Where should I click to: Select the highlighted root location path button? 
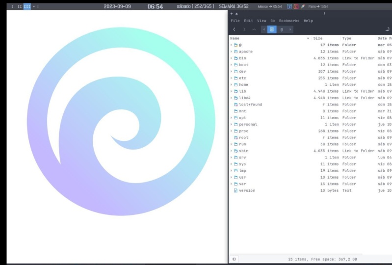coord(272,29)
